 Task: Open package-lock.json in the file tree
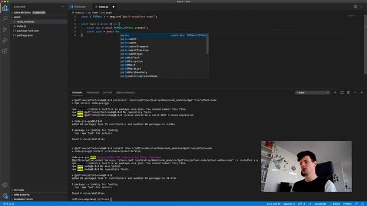39,30
